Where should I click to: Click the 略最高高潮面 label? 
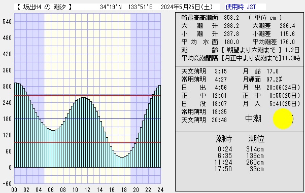coord(199,18)
